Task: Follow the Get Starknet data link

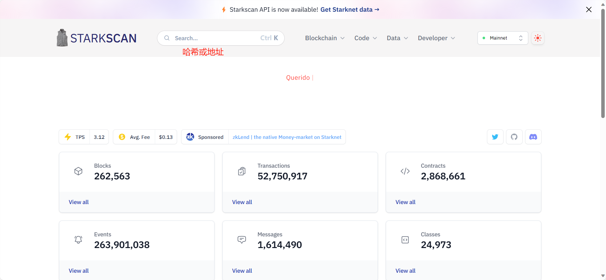Action: [x=350, y=9]
